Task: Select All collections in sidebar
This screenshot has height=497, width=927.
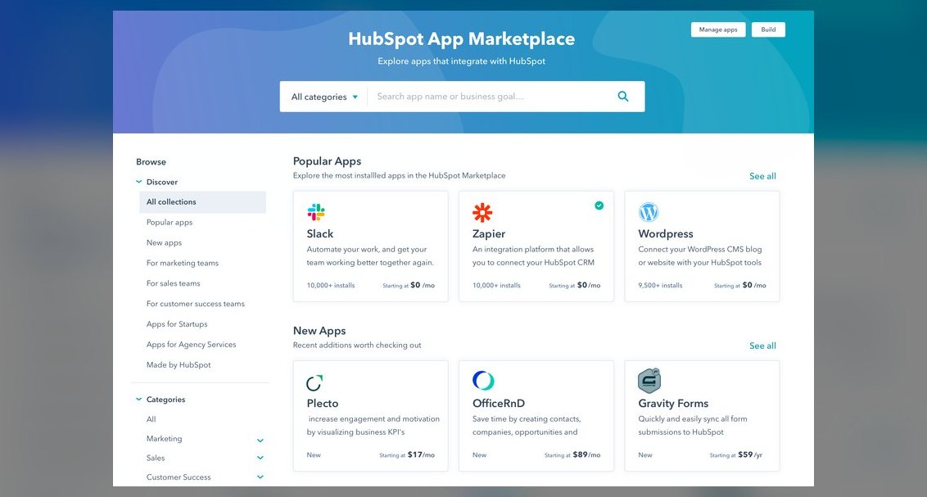Action: 203,202
